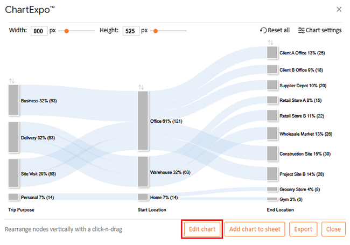The width and height of the screenshot is (350, 245).
Task: Click Add chart to sheet button
Action: 255,229
